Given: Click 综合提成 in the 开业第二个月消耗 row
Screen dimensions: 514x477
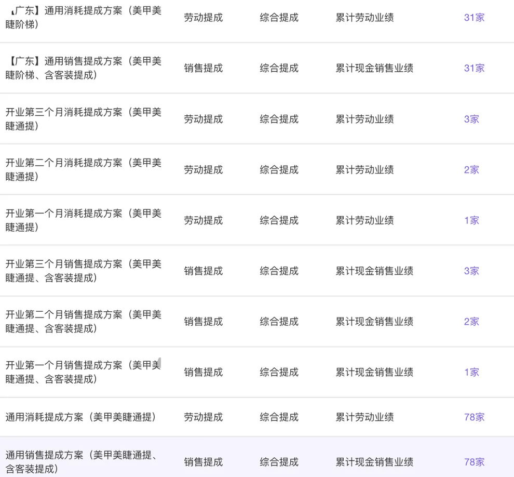Looking at the screenshot, I should pos(278,169).
